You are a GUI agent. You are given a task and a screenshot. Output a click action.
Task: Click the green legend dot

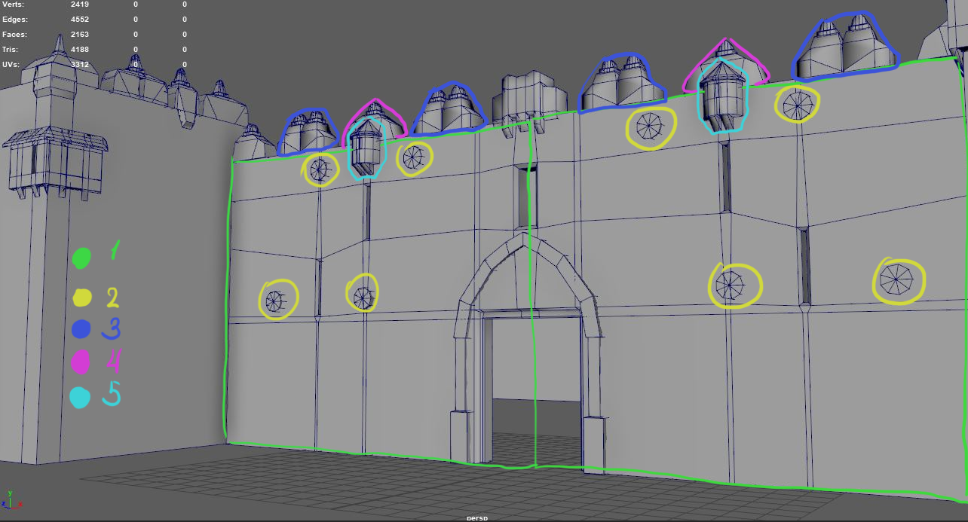[x=81, y=258]
